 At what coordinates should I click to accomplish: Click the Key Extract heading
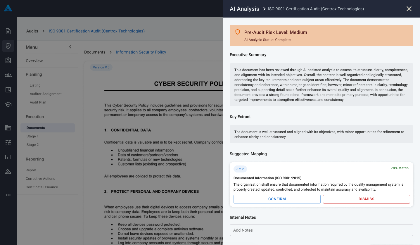(x=240, y=117)
